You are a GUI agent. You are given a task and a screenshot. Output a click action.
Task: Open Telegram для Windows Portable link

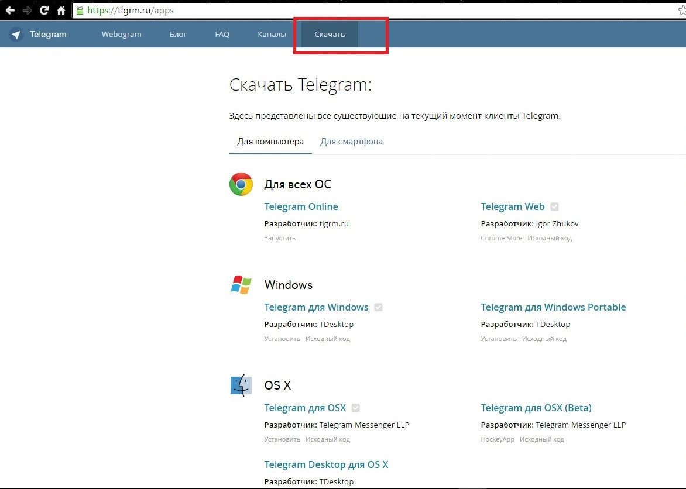[x=554, y=307]
